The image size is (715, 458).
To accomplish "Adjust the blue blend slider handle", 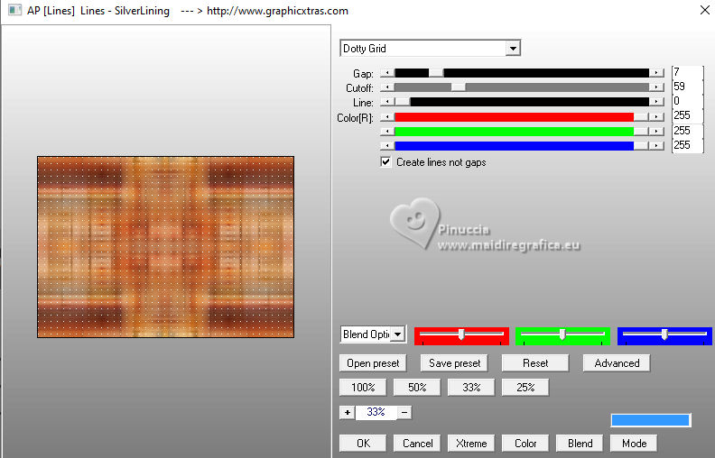I will [x=664, y=334].
